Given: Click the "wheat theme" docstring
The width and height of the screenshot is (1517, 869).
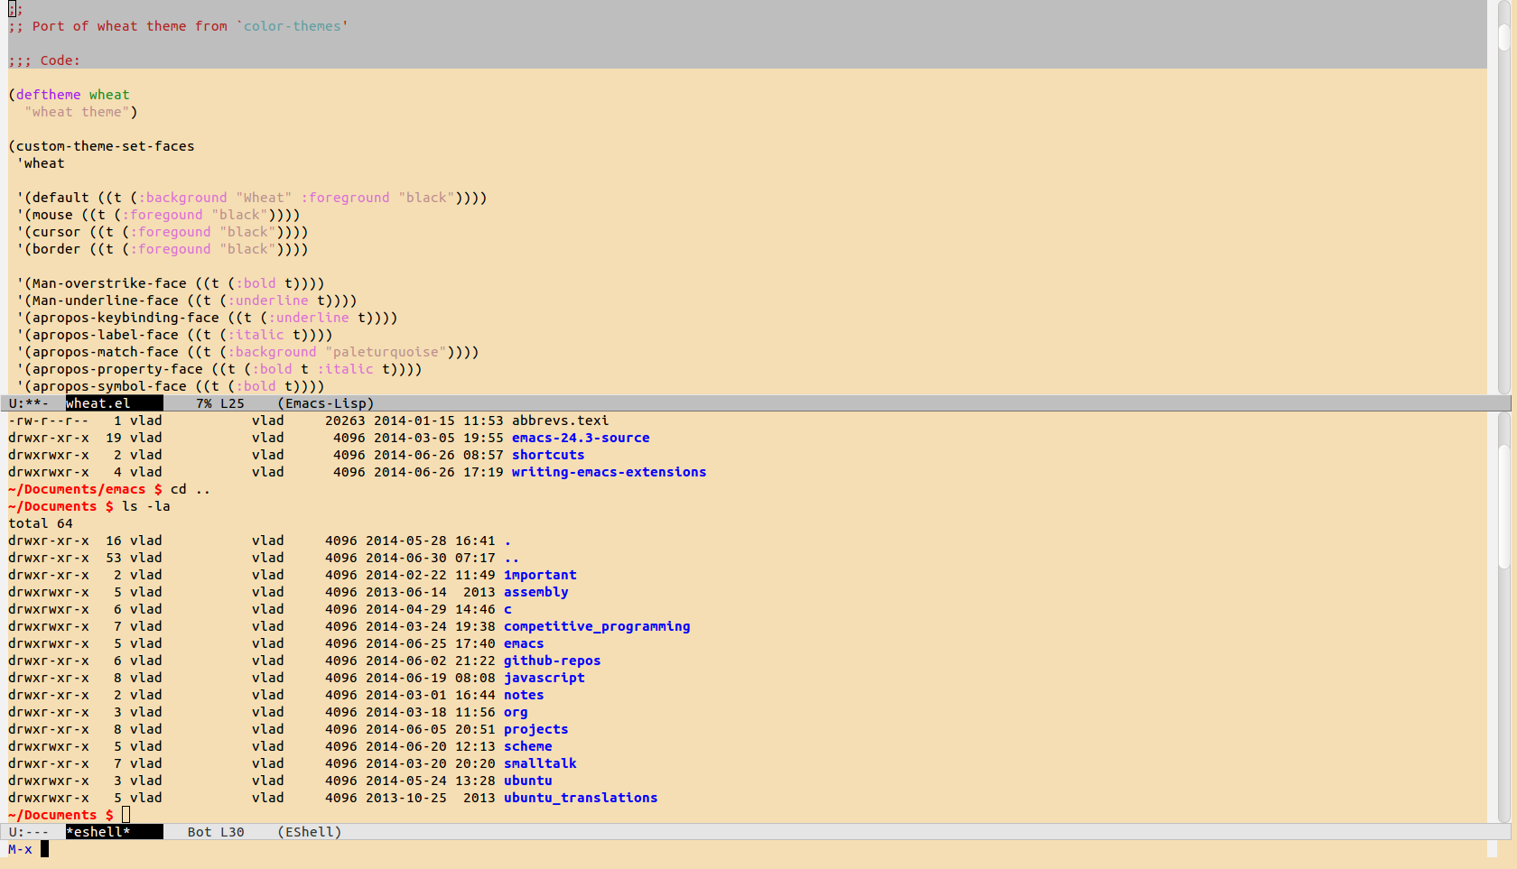Looking at the screenshot, I should tap(77, 112).
